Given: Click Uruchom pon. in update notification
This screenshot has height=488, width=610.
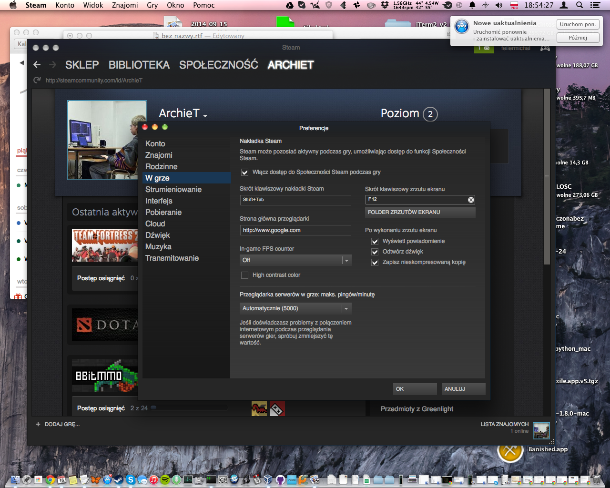Looking at the screenshot, I should coord(578,24).
